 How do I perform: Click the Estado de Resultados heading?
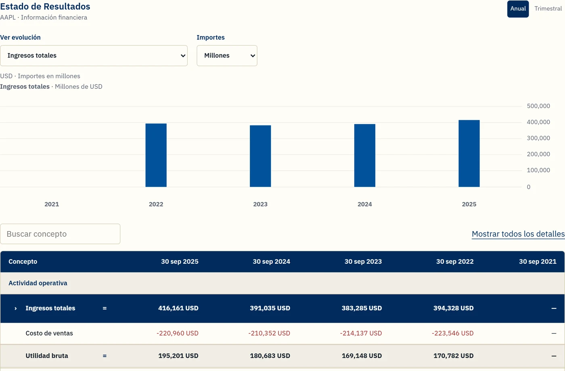[45, 6]
